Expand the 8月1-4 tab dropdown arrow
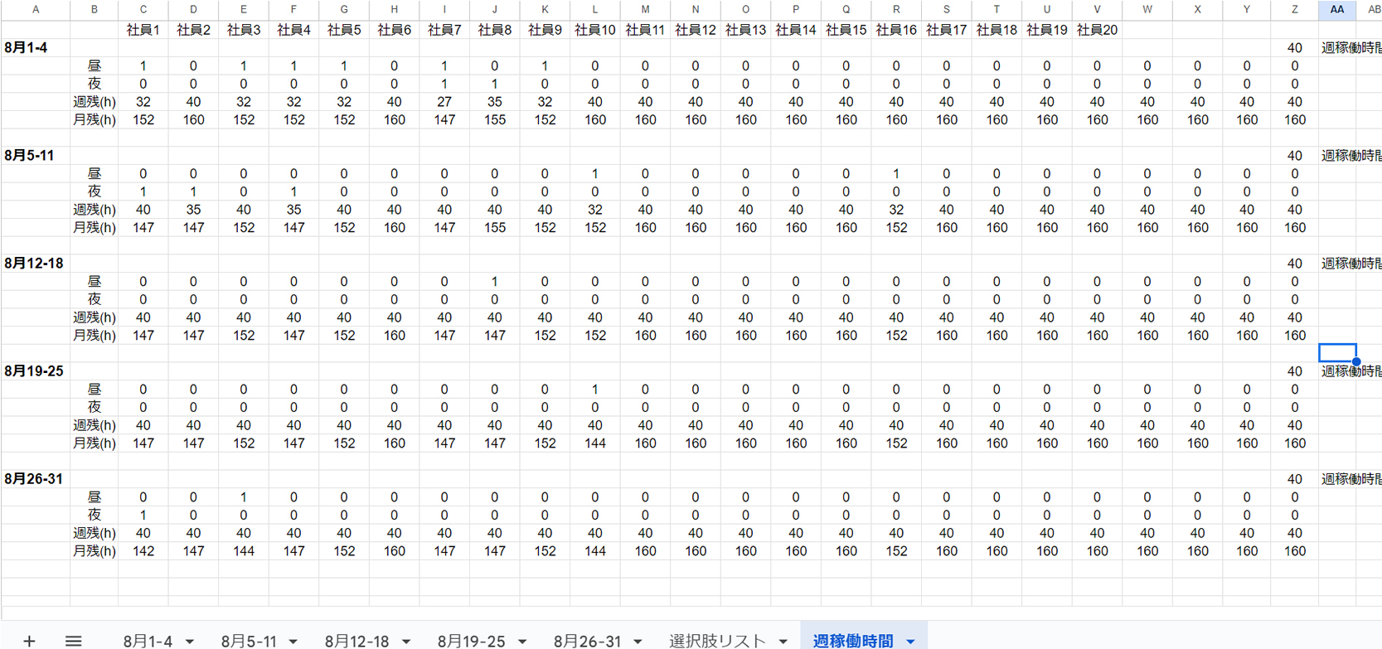The width and height of the screenshot is (1382, 649). 190,642
